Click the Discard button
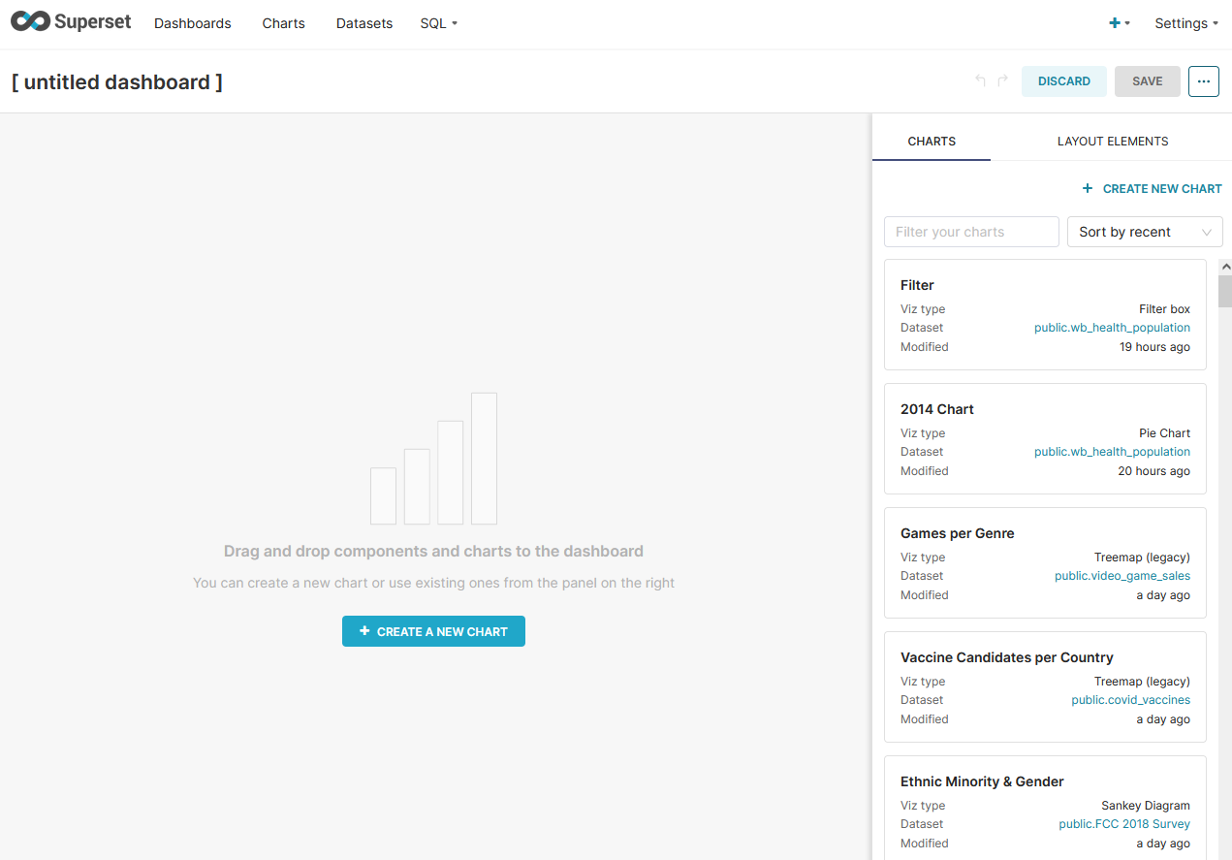 1063,81
